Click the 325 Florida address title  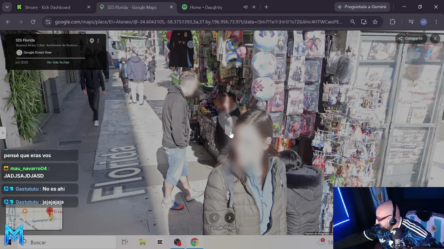(x=25, y=40)
